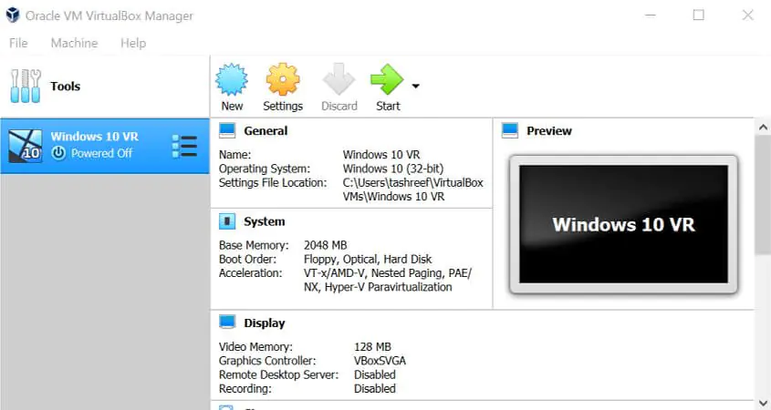Click the System section chip icon
Viewport: 771px width, 410px height.
[227, 221]
